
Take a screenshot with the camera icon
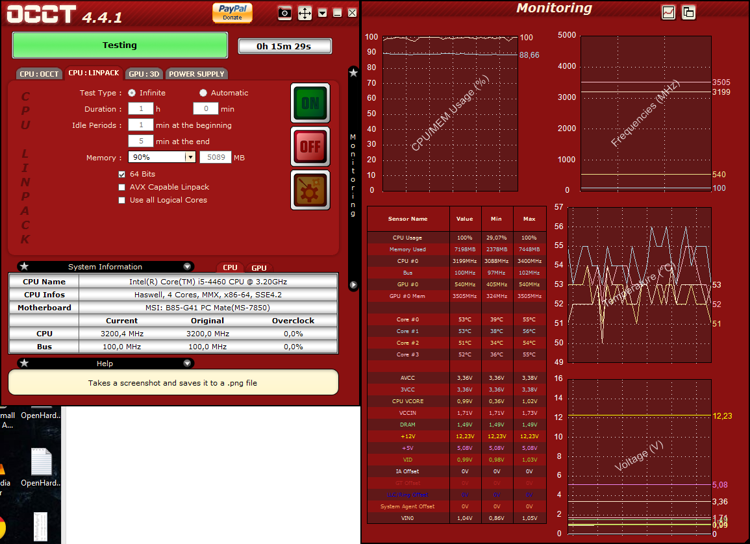[x=284, y=13]
